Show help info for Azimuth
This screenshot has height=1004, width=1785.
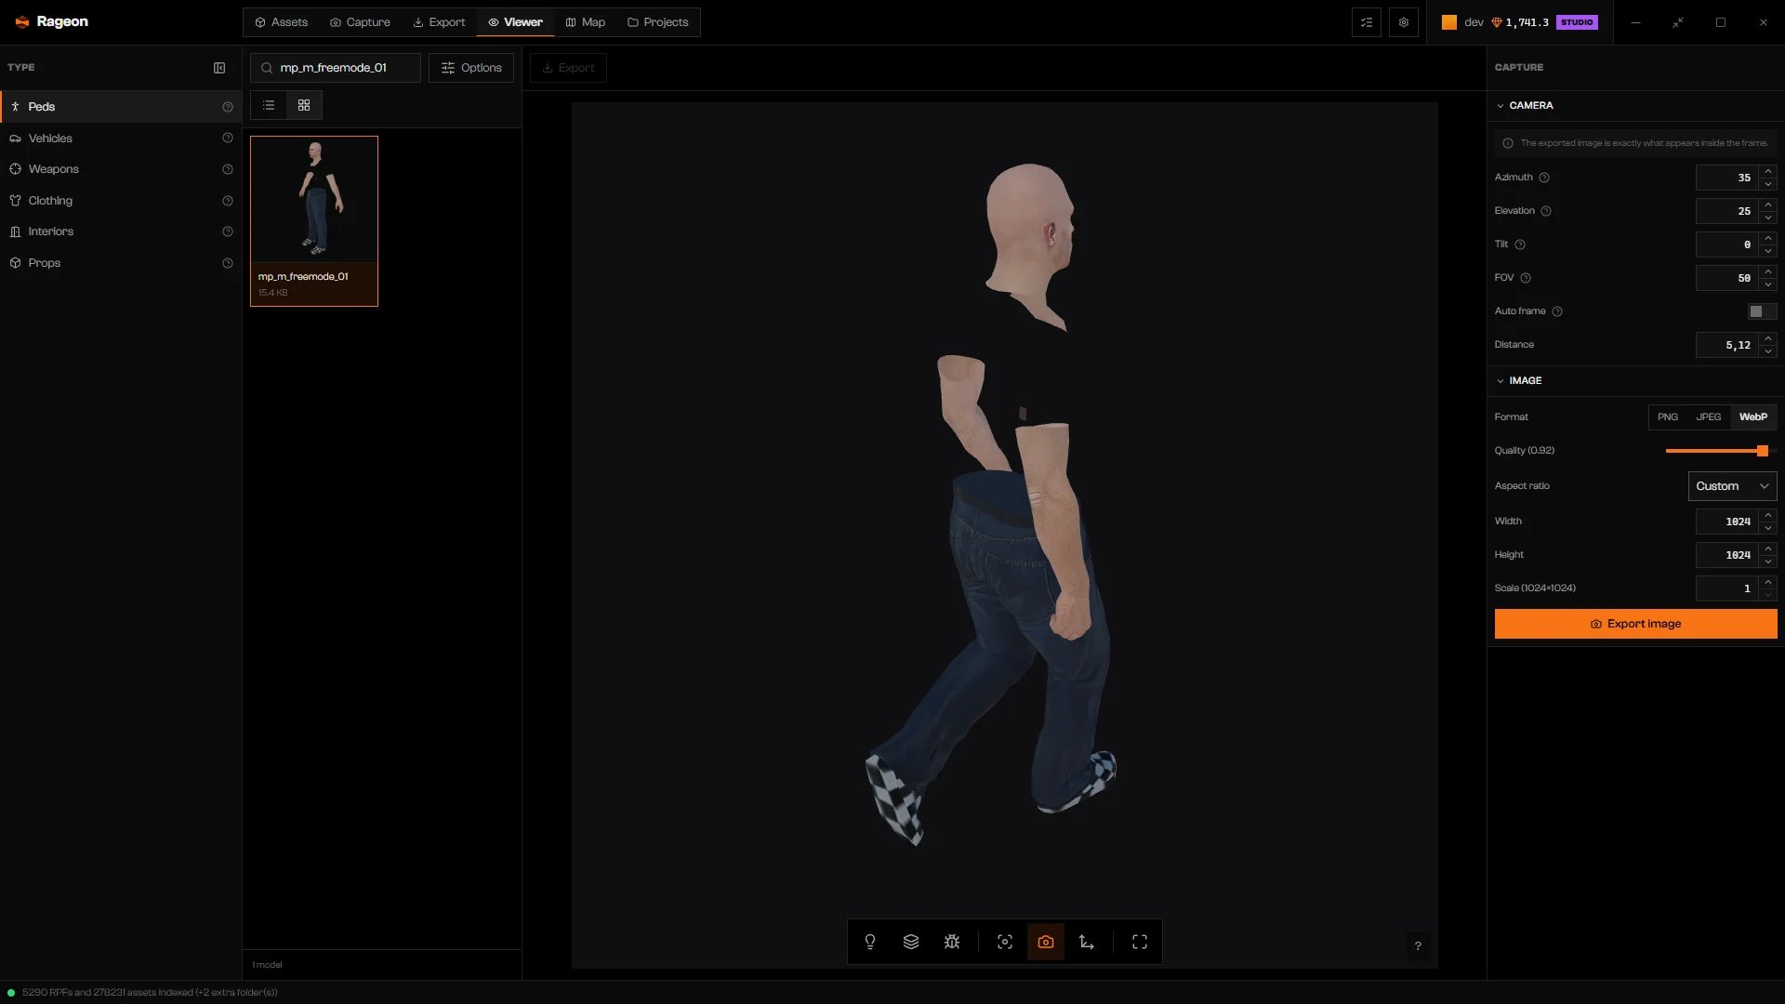pyautogui.click(x=1544, y=178)
